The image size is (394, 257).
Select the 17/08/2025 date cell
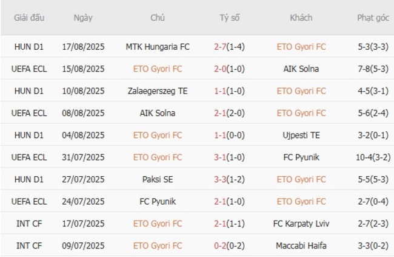point(83,46)
